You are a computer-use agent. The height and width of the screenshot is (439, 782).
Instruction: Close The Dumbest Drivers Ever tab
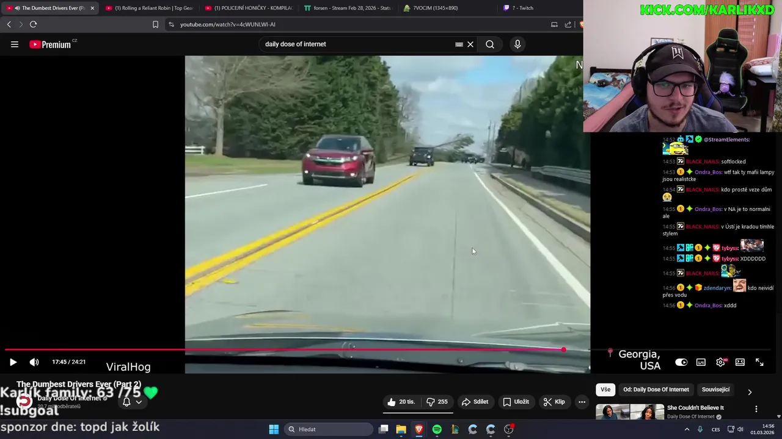coord(92,8)
